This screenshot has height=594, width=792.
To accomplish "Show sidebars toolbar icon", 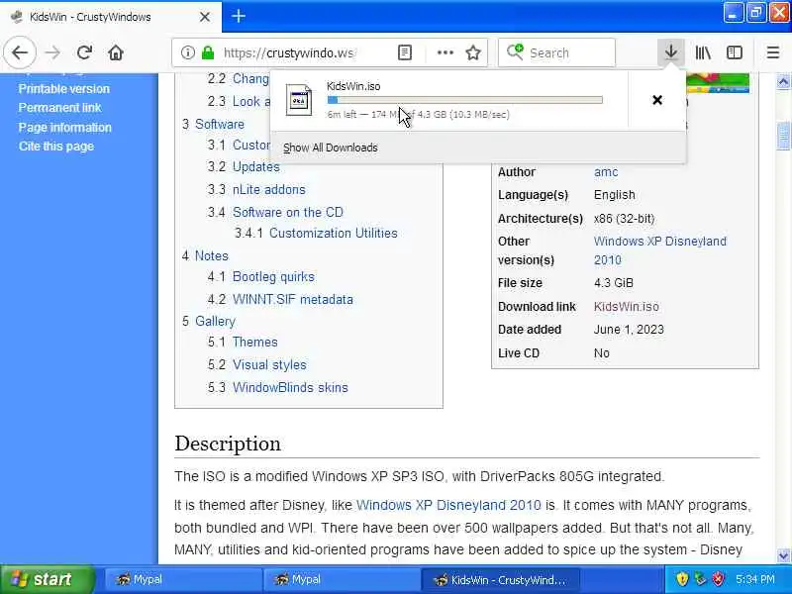I will click(735, 52).
